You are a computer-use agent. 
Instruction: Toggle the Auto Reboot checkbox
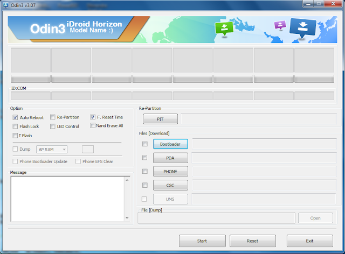15,117
